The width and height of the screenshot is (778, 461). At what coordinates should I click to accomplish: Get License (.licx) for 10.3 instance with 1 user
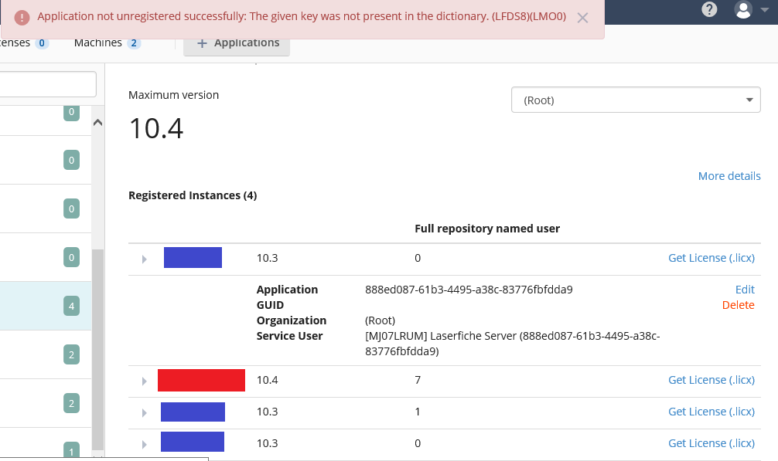coord(711,412)
